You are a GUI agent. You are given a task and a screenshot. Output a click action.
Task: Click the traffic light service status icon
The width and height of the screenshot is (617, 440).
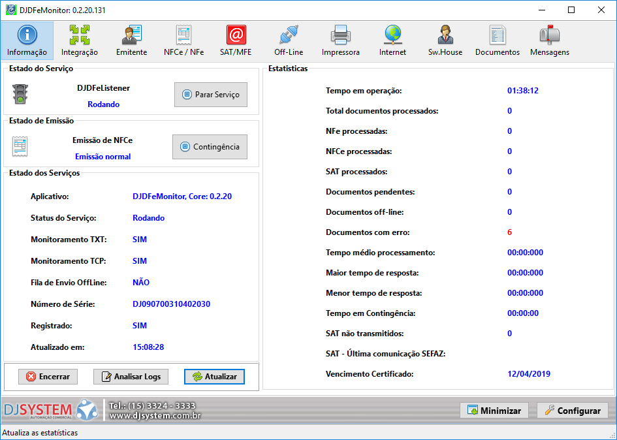[x=20, y=94]
